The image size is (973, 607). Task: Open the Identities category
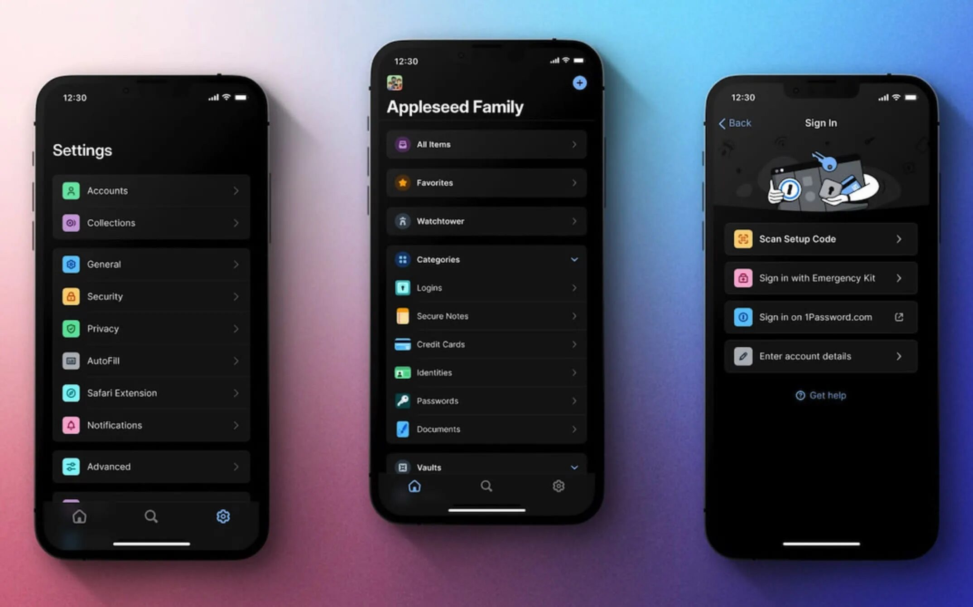point(485,372)
